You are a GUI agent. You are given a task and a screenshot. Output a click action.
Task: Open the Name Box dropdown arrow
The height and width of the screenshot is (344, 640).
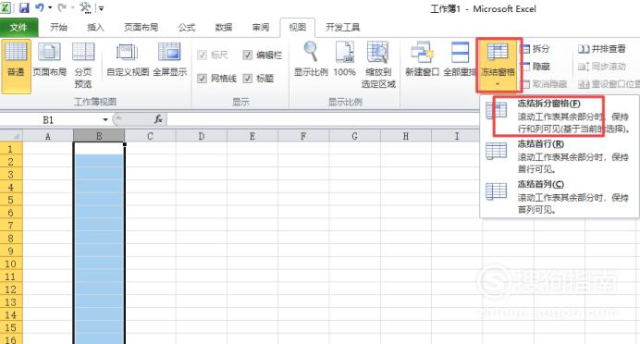(x=105, y=119)
